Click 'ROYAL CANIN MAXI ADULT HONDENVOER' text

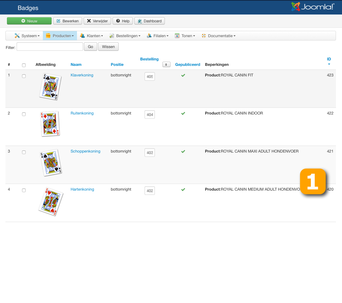260,151
